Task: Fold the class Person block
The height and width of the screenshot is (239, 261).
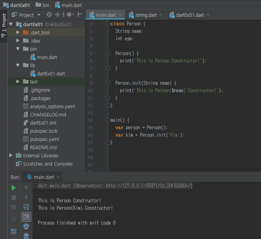Action: click(x=108, y=23)
